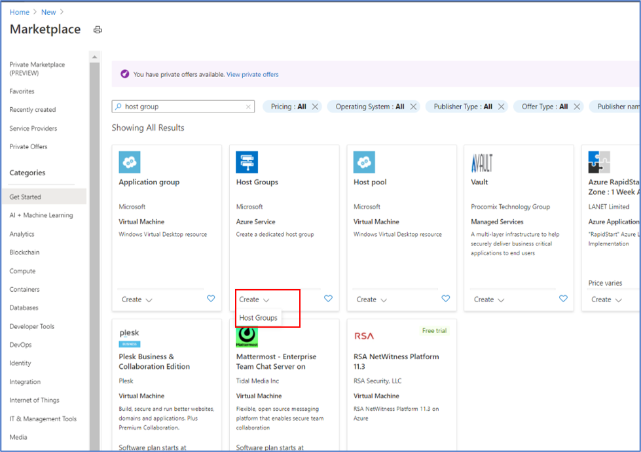Go to Home breadcrumb
The image size is (641, 452).
[x=20, y=12]
